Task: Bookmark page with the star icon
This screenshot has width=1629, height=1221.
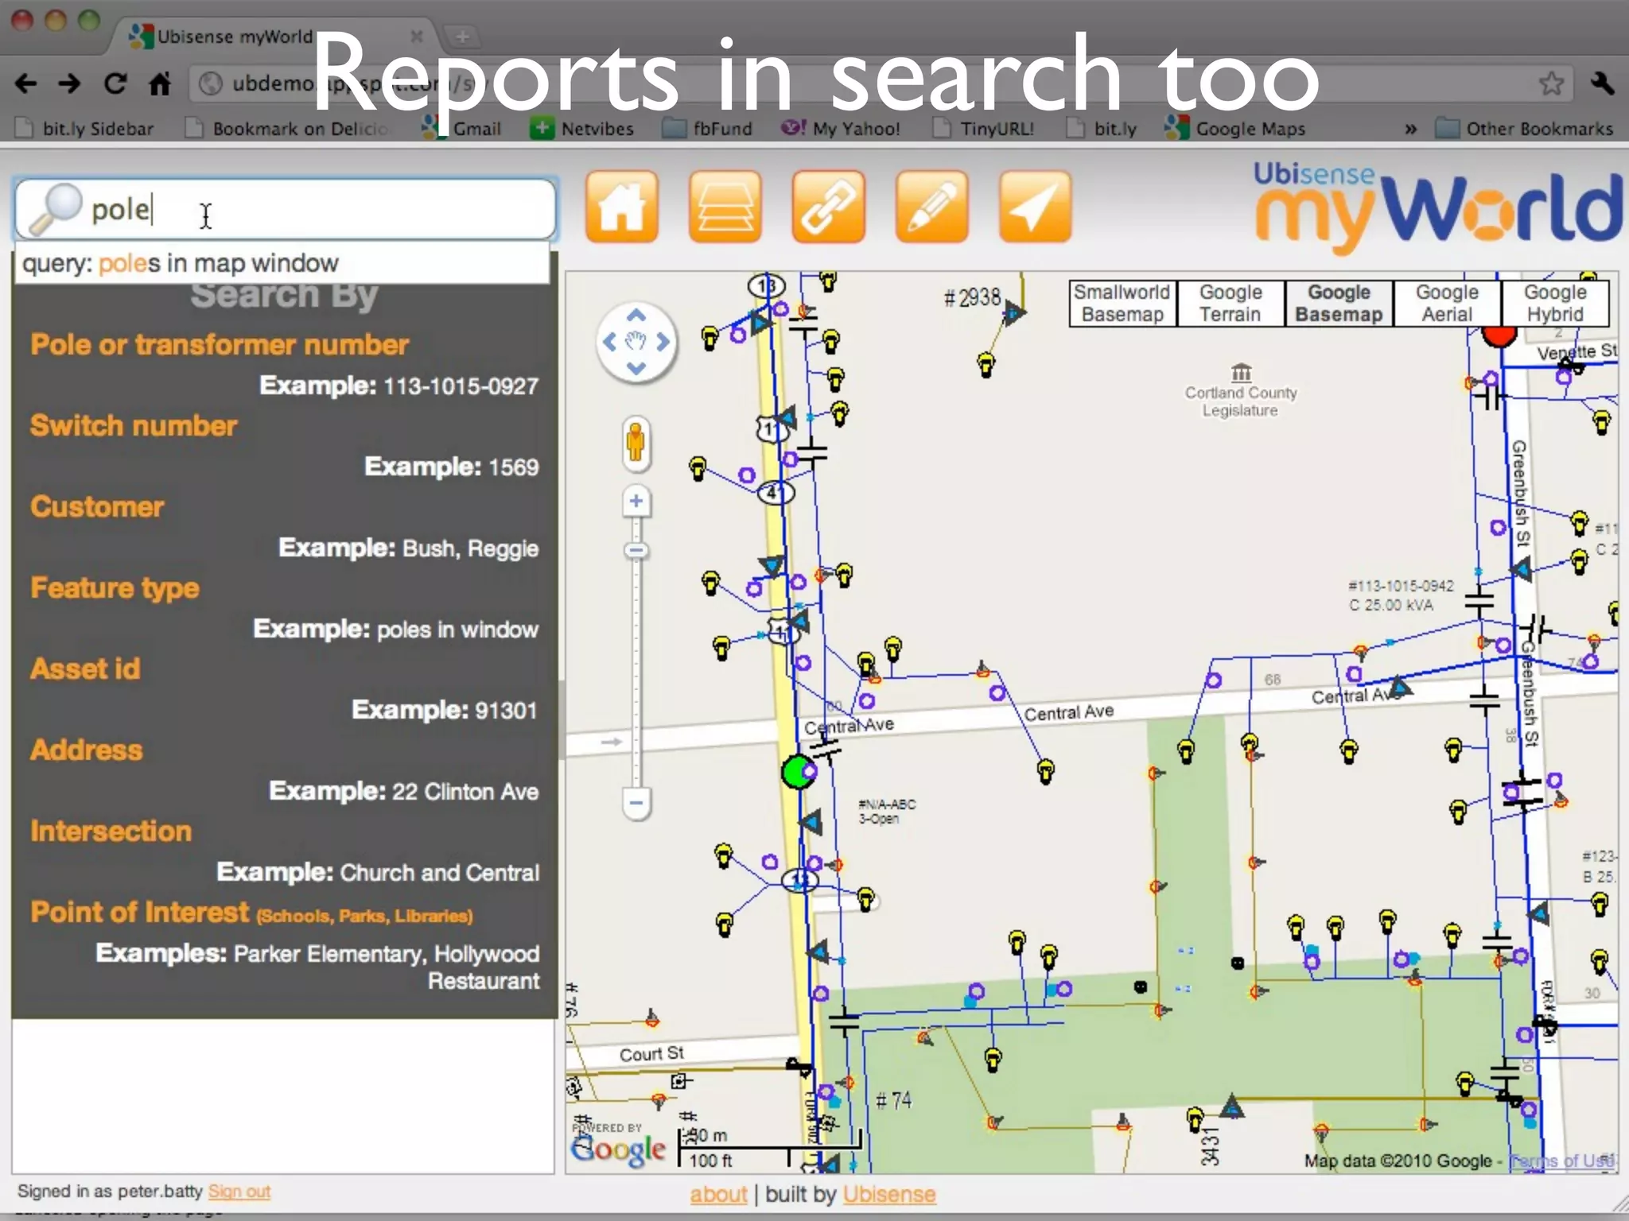Action: [x=1551, y=83]
